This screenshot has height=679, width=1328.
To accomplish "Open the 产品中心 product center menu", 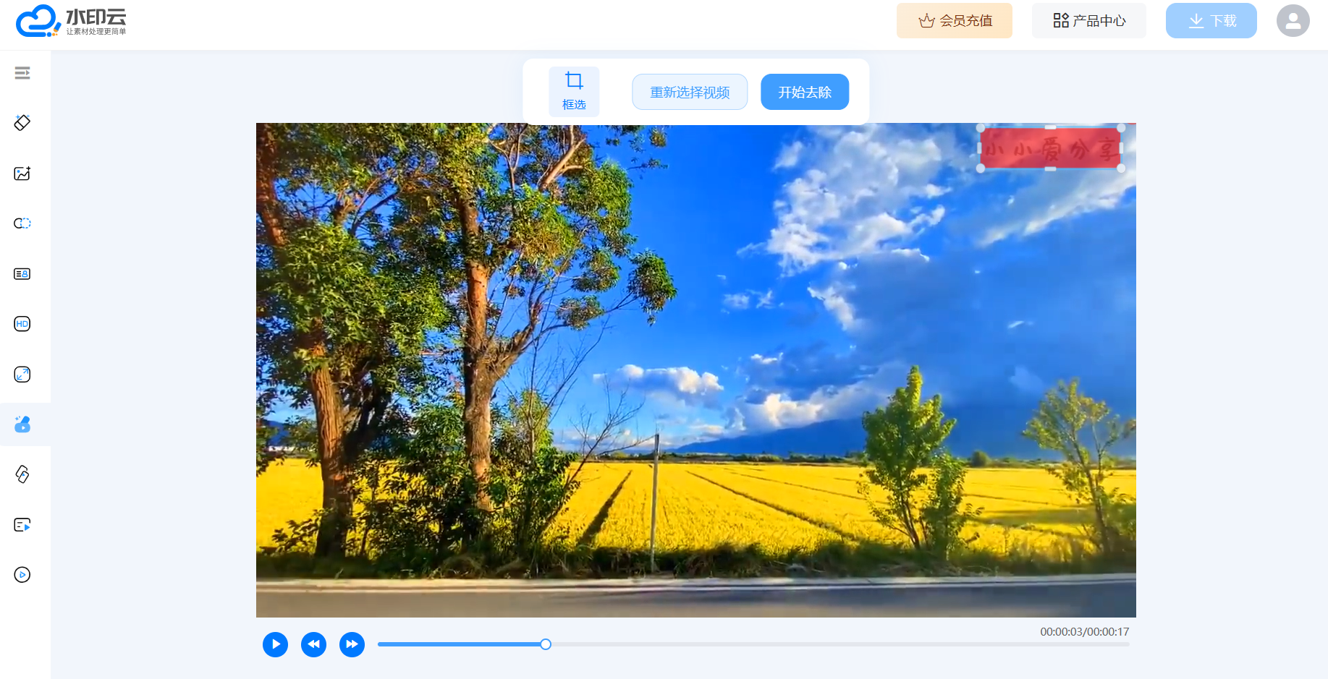I will [1088, 21].
